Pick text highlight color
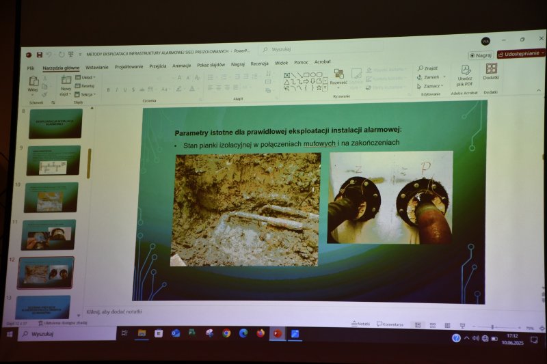This screenshot has width=547, height=364. (x=178, y=89)
